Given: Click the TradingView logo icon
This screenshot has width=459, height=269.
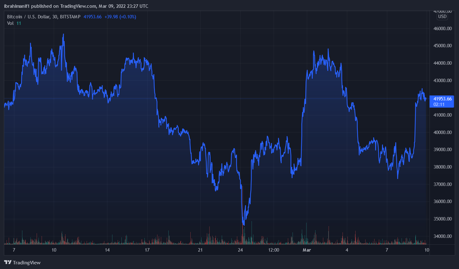Looking at the screenshot, I should point(8,262).
